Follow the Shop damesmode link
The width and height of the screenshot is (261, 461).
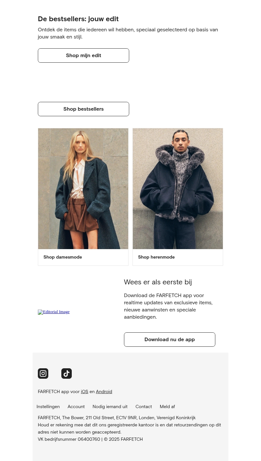coord(63,257)
